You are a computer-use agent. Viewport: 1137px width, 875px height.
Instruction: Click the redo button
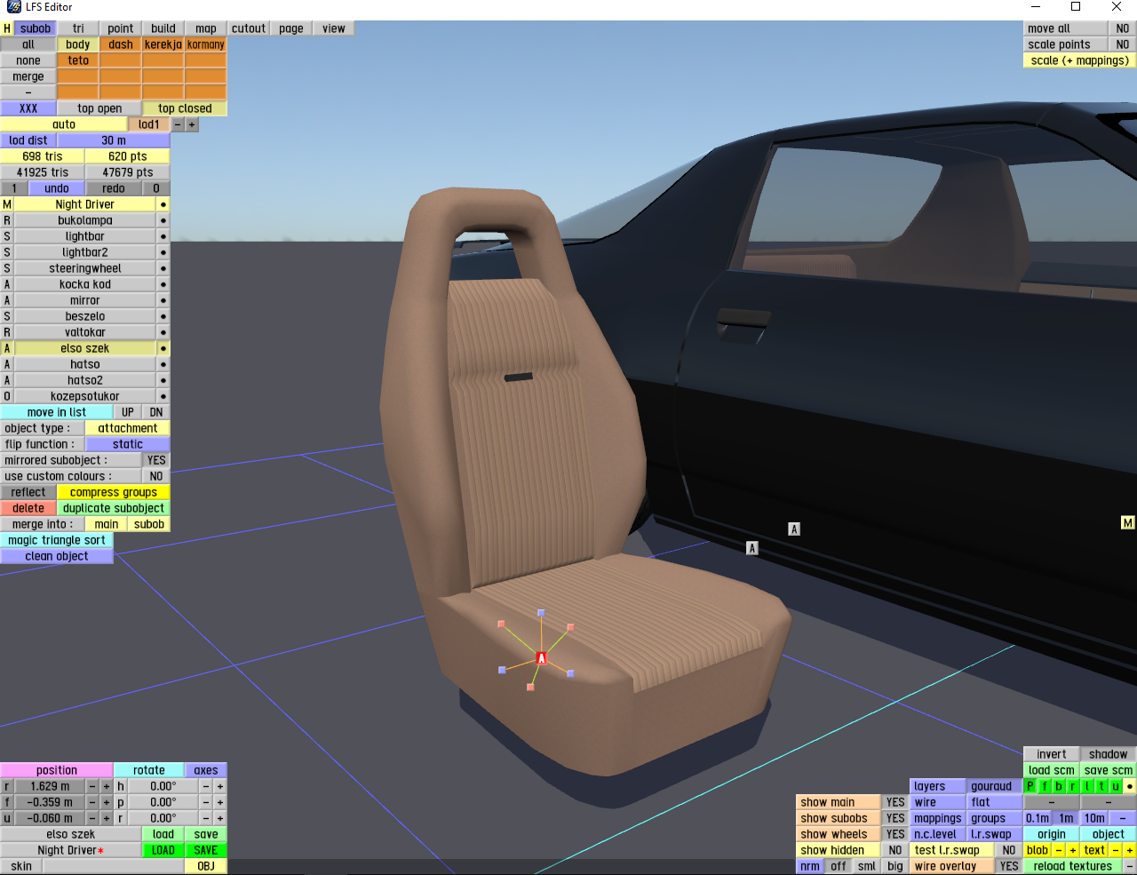click(x=114, y=188)
